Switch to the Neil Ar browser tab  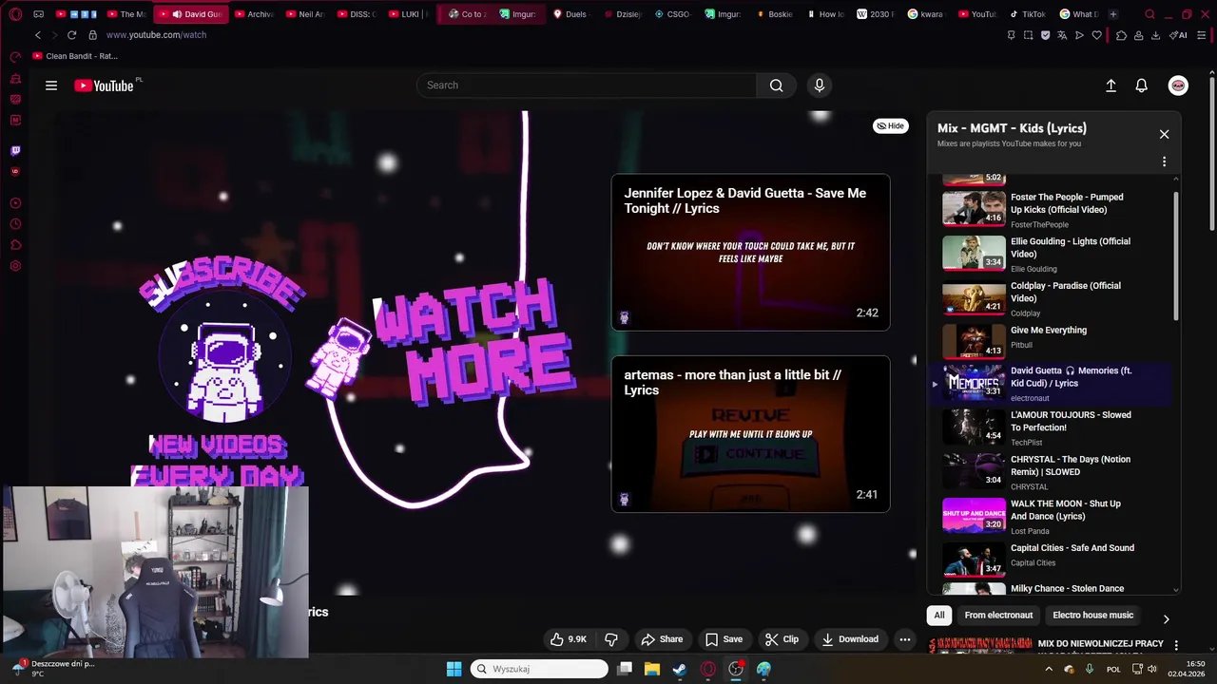pos(304,14)
